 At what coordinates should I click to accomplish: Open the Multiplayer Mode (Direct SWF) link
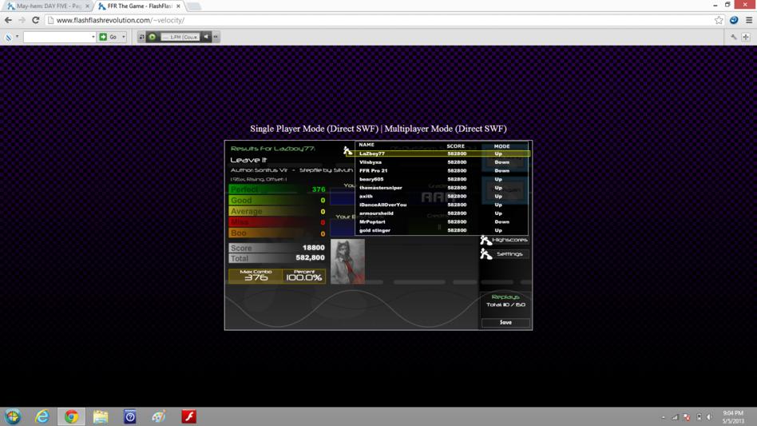(x=446, y=129)
